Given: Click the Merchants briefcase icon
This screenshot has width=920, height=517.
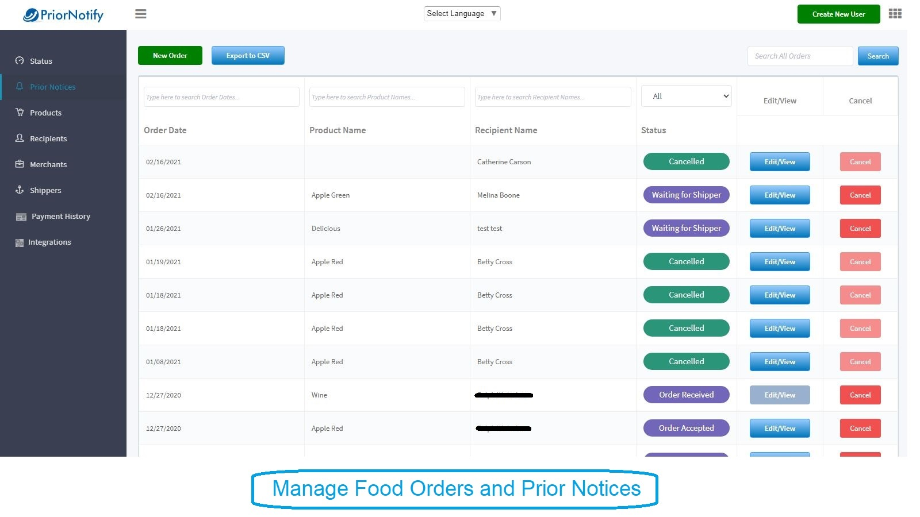Looking at the screenshot, I should click(x=20, y=164).
